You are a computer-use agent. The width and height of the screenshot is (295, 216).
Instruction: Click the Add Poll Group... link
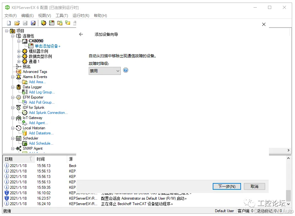[x=41, y=102]
